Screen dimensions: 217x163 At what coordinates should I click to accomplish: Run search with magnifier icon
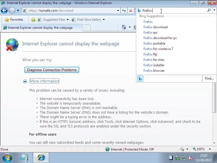click(209, 10)
